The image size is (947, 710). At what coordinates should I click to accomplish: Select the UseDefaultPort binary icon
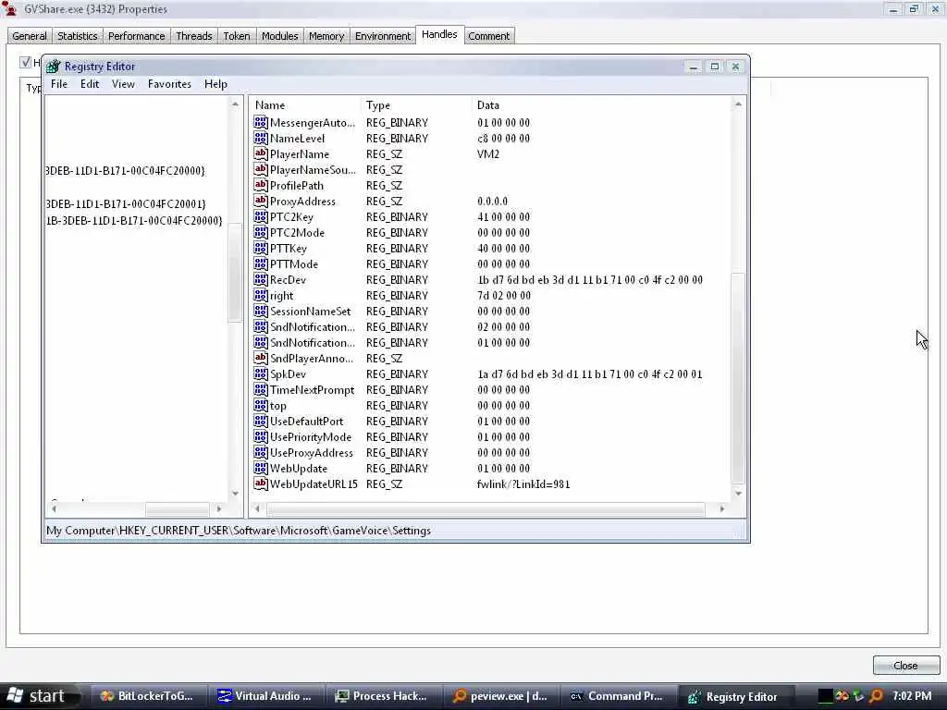click(260, 421)
